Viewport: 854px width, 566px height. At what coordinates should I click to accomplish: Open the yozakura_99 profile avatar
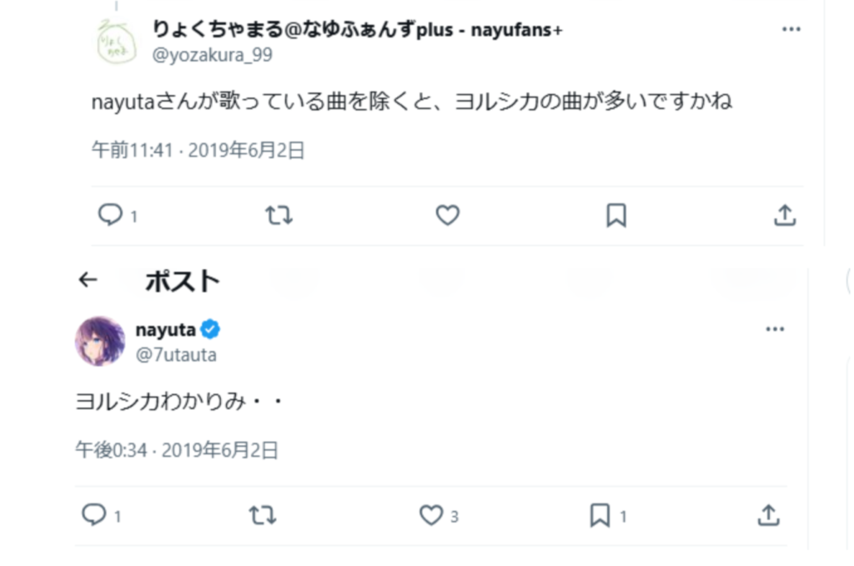117,42
